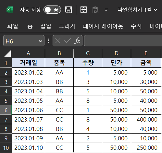Select row 3 header
162x153 pixels.
point(6,82)
